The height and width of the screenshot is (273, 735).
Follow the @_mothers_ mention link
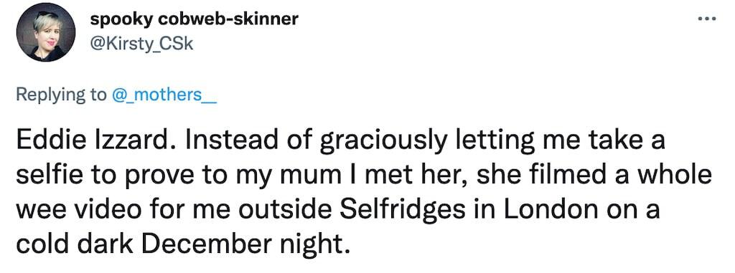[164, 95]
